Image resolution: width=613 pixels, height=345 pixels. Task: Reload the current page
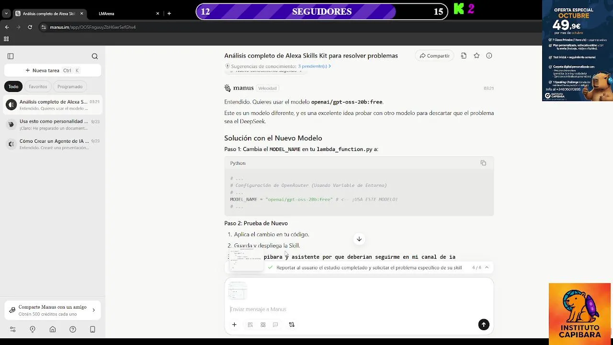[x=30, y=27]
